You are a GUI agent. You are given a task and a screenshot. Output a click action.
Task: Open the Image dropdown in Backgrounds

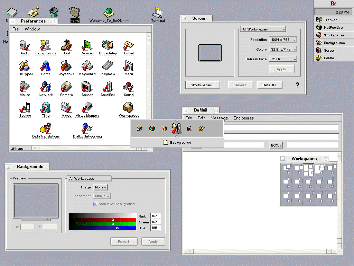(100, 187)
